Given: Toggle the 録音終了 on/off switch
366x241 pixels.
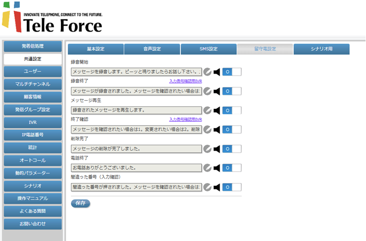Looking at the screenshot, I should [x=232, y=91].
